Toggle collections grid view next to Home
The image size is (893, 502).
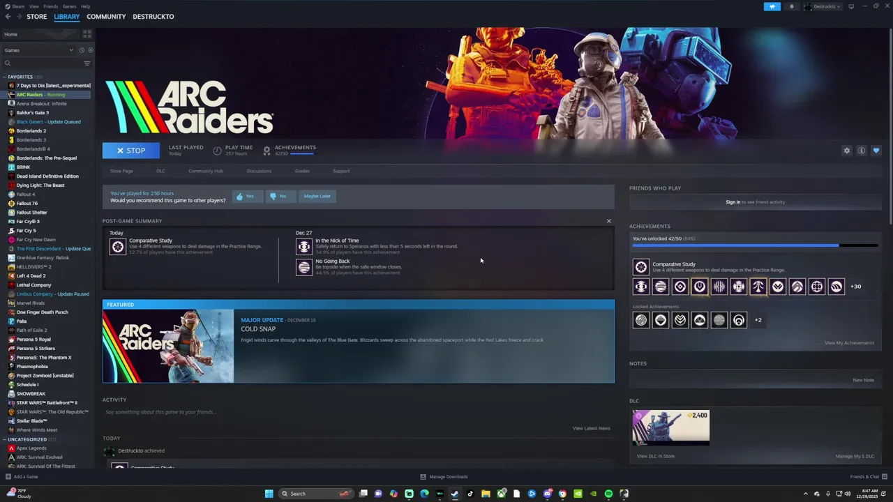(x=87, y=33)
